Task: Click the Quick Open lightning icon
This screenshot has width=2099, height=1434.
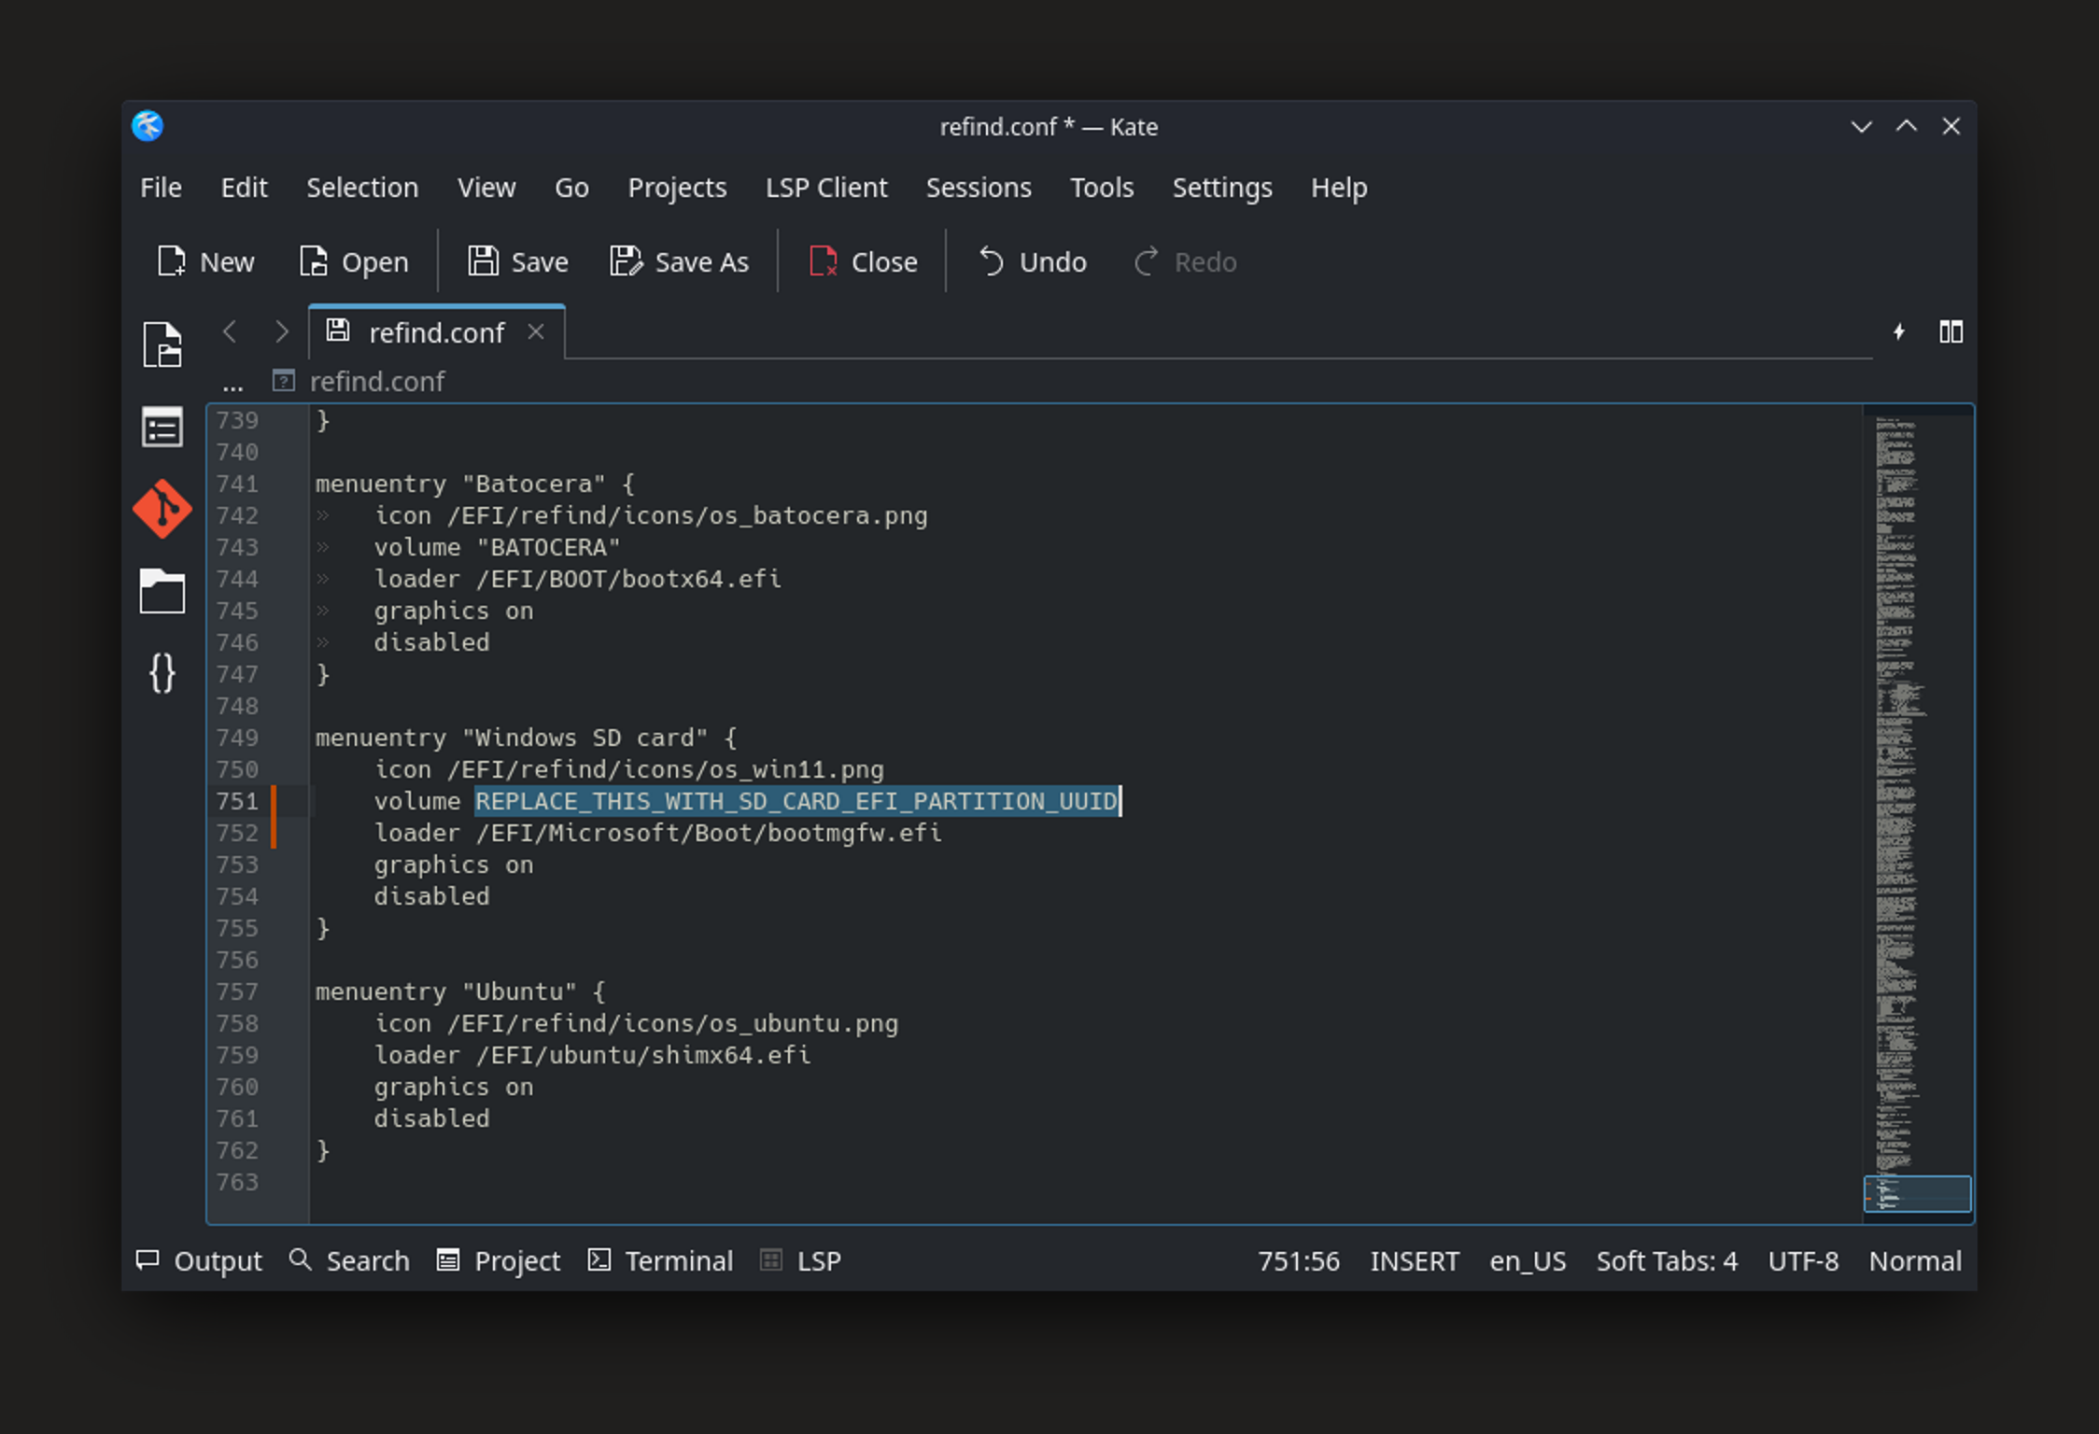Action: click(1898, 332)
